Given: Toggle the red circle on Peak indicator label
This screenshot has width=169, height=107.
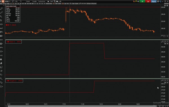Looking at the screenshot, I should point(8,42).
